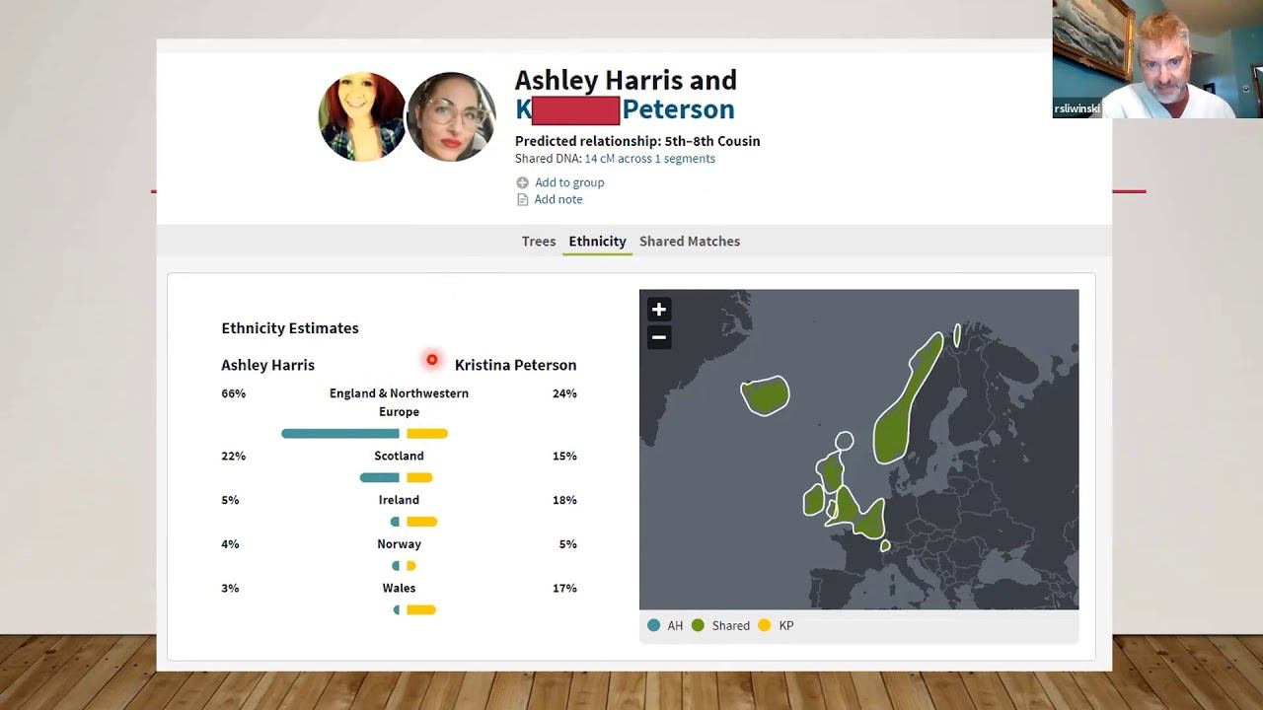This screenshot has height=710, width=1263.
Task: Open Add note link
Action: [x=558, y=199]
